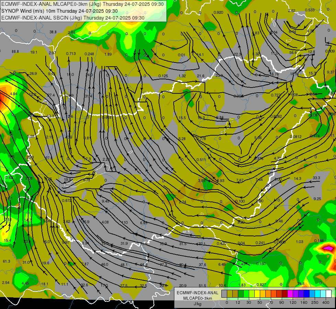Screen dimensions: 336x309
Task: Click the magenta legend color swatch
Action: 290,294
